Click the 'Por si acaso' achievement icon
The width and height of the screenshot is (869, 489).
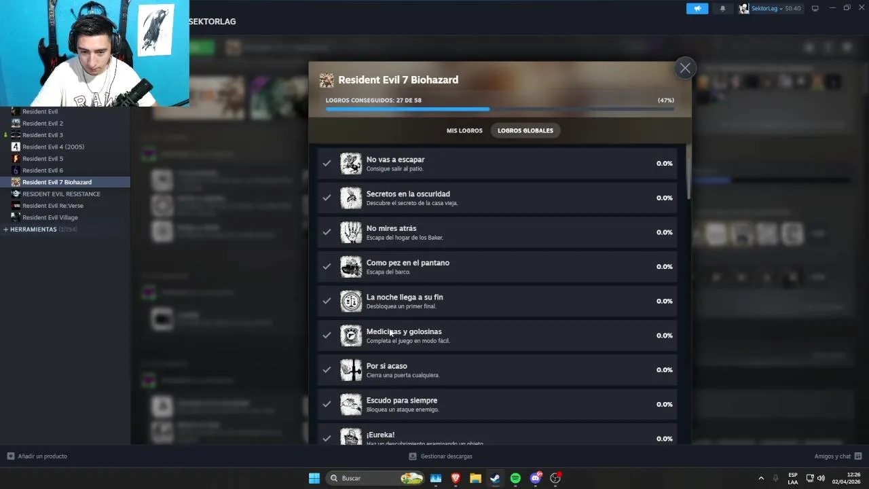pyautogui.click(x=351, y=370)
